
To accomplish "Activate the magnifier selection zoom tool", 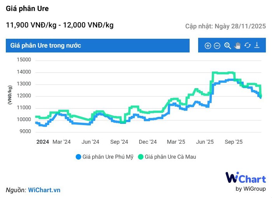I will coord(228,45).
